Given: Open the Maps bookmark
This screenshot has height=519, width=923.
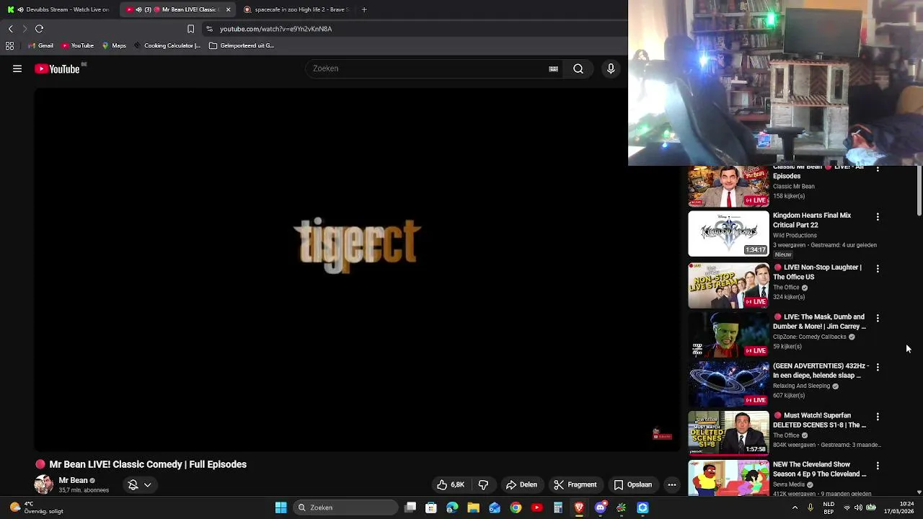Looking at the screenshot, I should 114,45.
